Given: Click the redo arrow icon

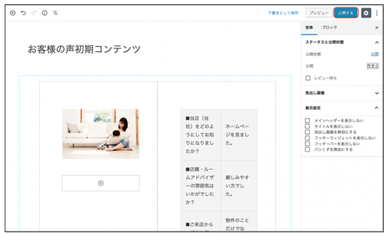Looking at the screenshot, I should (x=34, y=13).
